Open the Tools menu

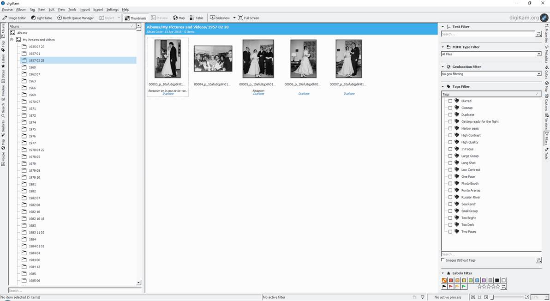coord(72,9)
